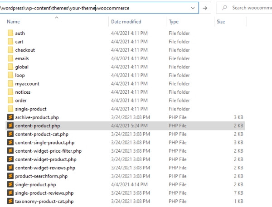
Task: Select the highlighted content-product.php row
Action: click(125, 125)
